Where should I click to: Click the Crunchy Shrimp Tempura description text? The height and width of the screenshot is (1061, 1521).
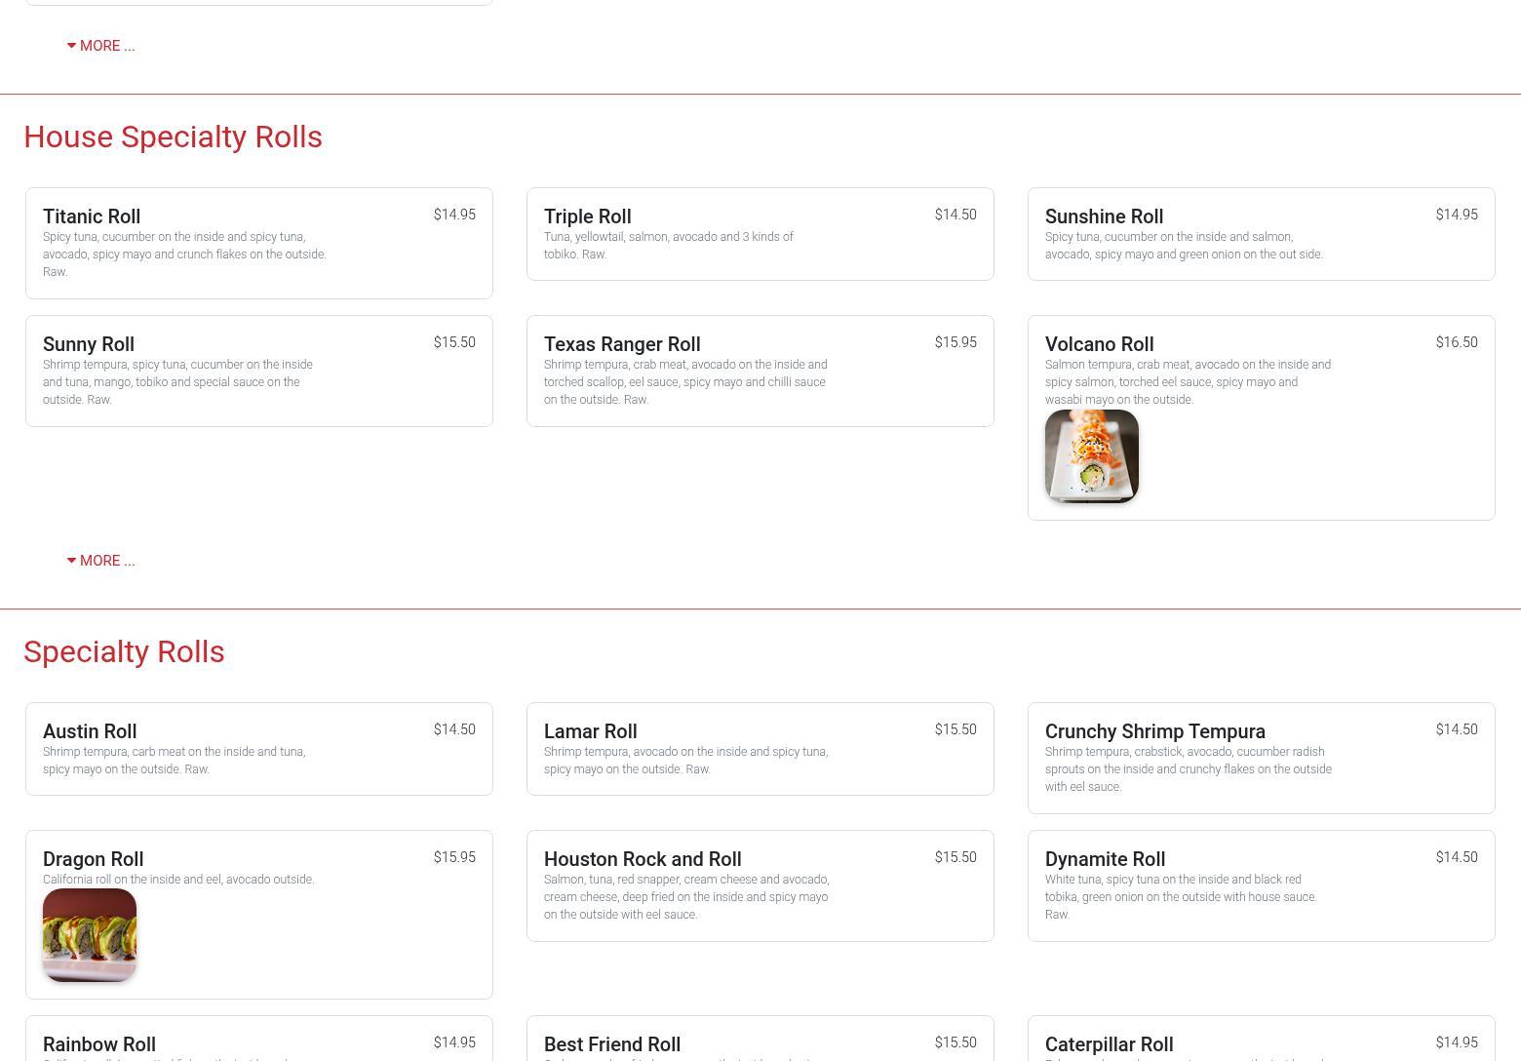[1189, 769]
